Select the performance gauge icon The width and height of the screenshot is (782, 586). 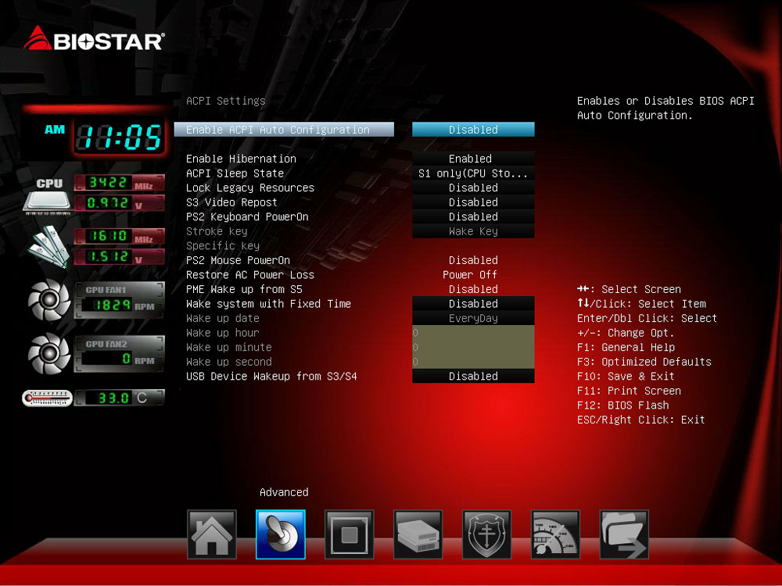tap(556, 534)
